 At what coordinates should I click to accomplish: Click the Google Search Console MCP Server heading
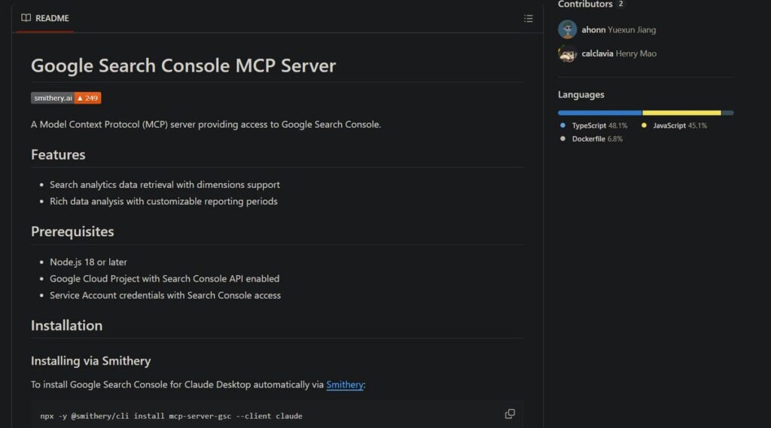pyautogui.click(x=183, y=65)
